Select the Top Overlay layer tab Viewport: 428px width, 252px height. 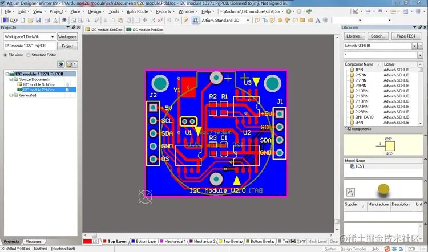231,241
